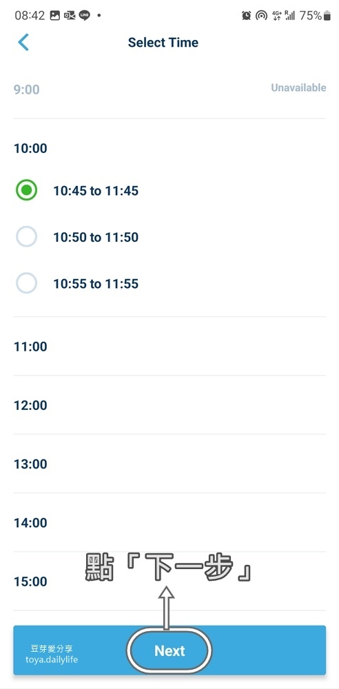Collapse the 10:00 hour section
The image size is (339, 689).
(169, 148)
